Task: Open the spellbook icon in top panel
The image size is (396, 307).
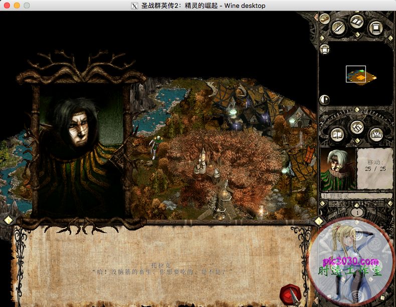Action: tap(356, 22)
